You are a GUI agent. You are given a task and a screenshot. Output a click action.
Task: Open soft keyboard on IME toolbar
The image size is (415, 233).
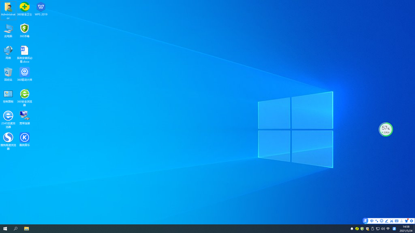[x=396, y=221]
